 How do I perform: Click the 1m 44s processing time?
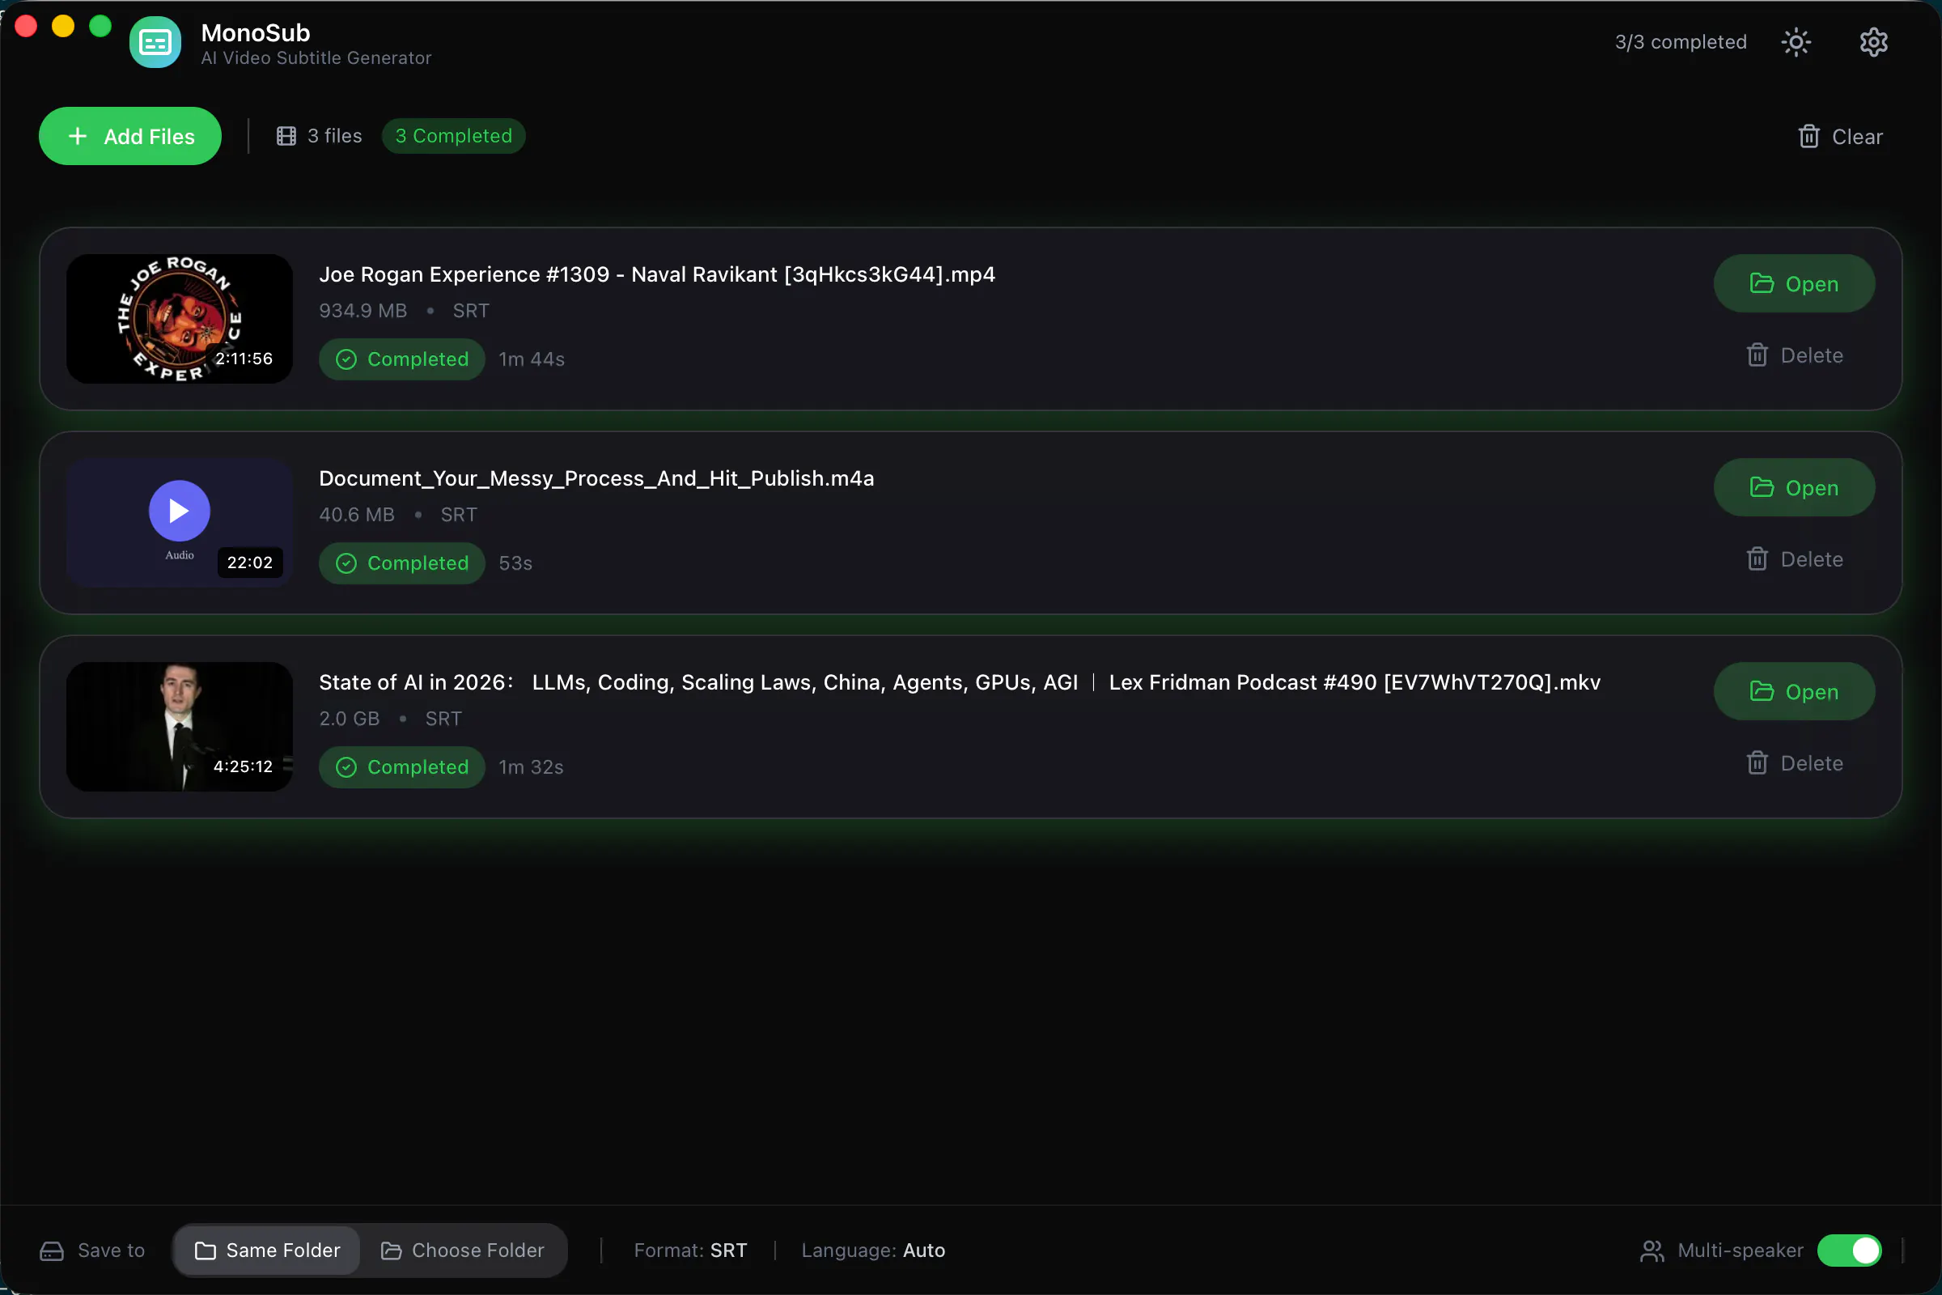click(x=532, y=359)
